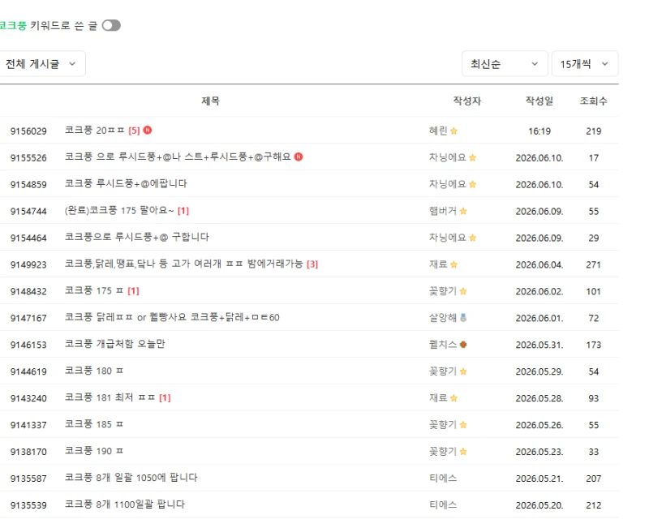Screen dimensions: 649x528
Task: Click author name 웰치스
Action: (443, 344)
